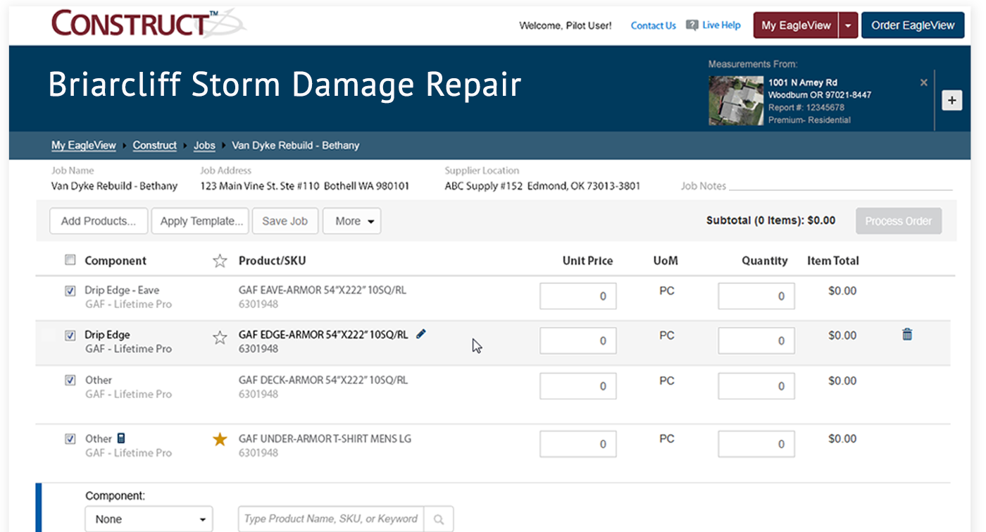Click Quantity field for GAF DECK-ARMOR
This screenshot has height=532, width=986.
[756, 386]
